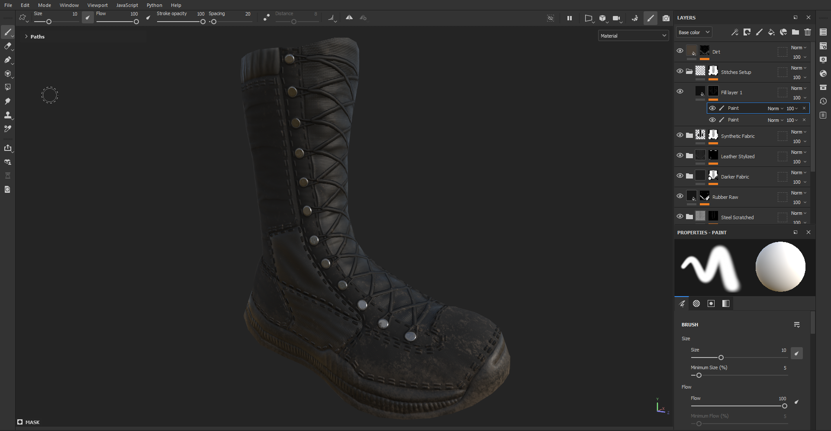
Task: Toggle symmetry in the top toolbar
Action: [349, 18]
